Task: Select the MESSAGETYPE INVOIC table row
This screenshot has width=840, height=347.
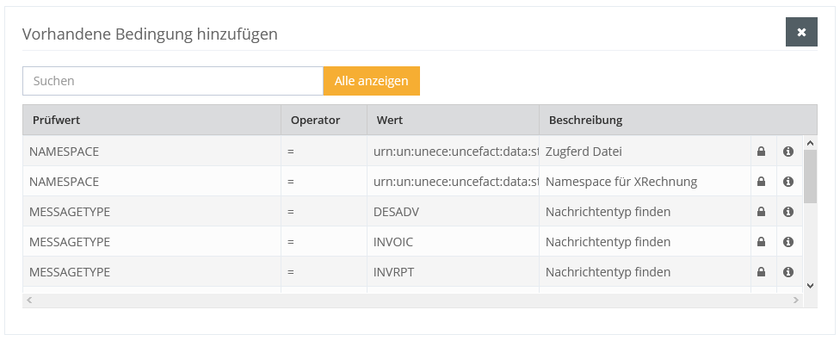Action: pos(258,242)
